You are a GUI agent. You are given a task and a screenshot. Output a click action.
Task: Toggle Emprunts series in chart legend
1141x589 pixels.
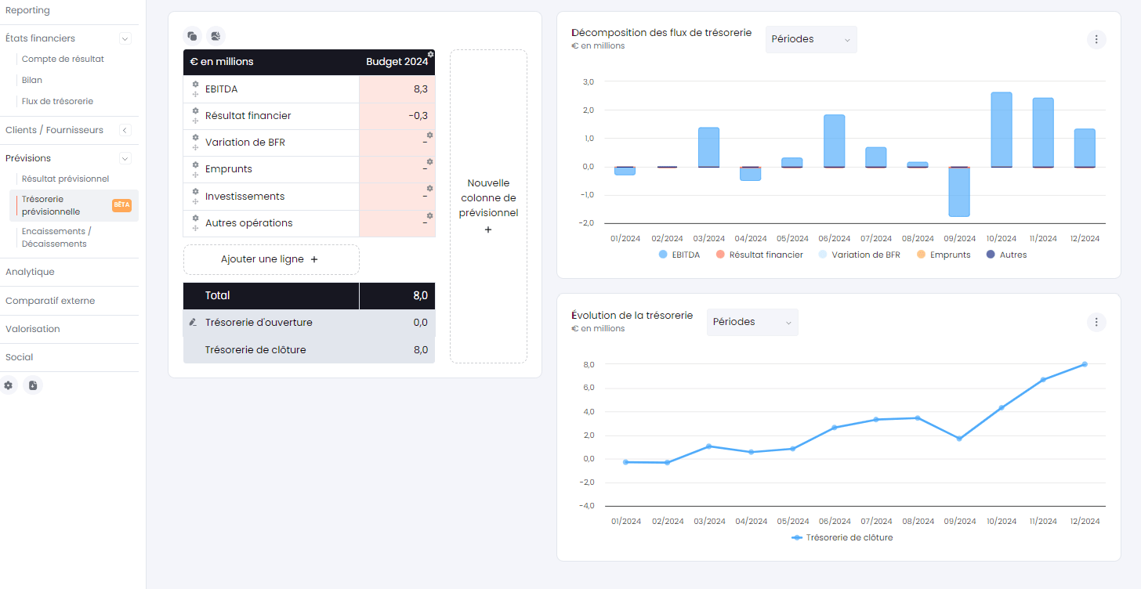(943, 255)
